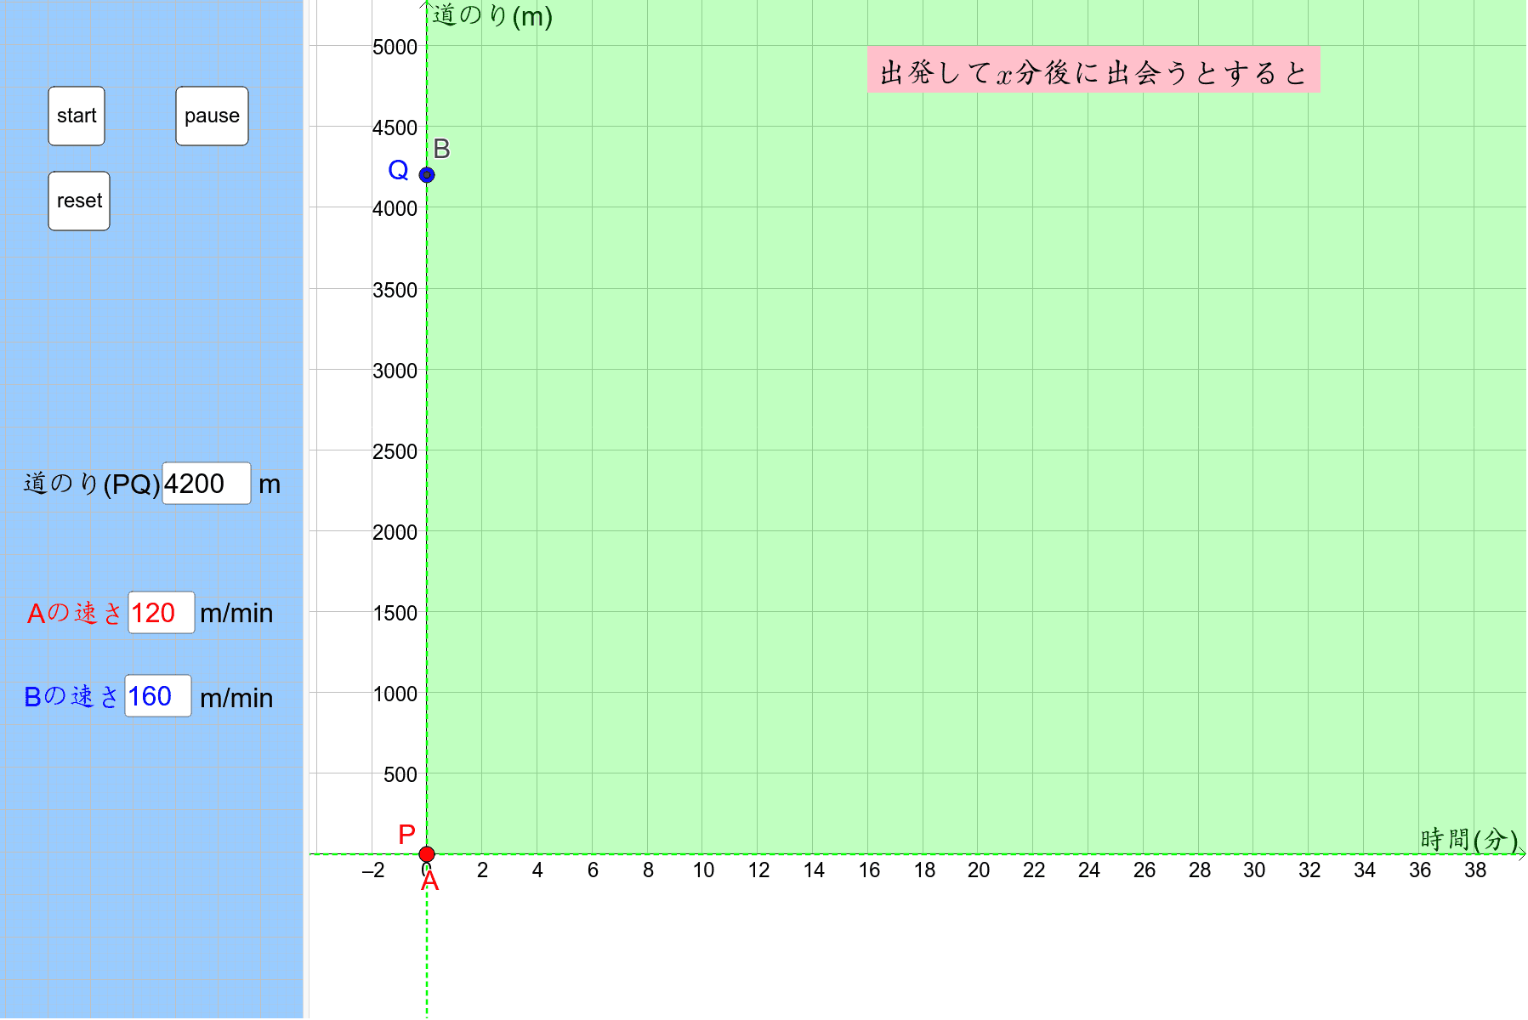The image size is (1528, 1020).
Task: Select the PQ distance input field showing 4200
Action: pos(207,484)
